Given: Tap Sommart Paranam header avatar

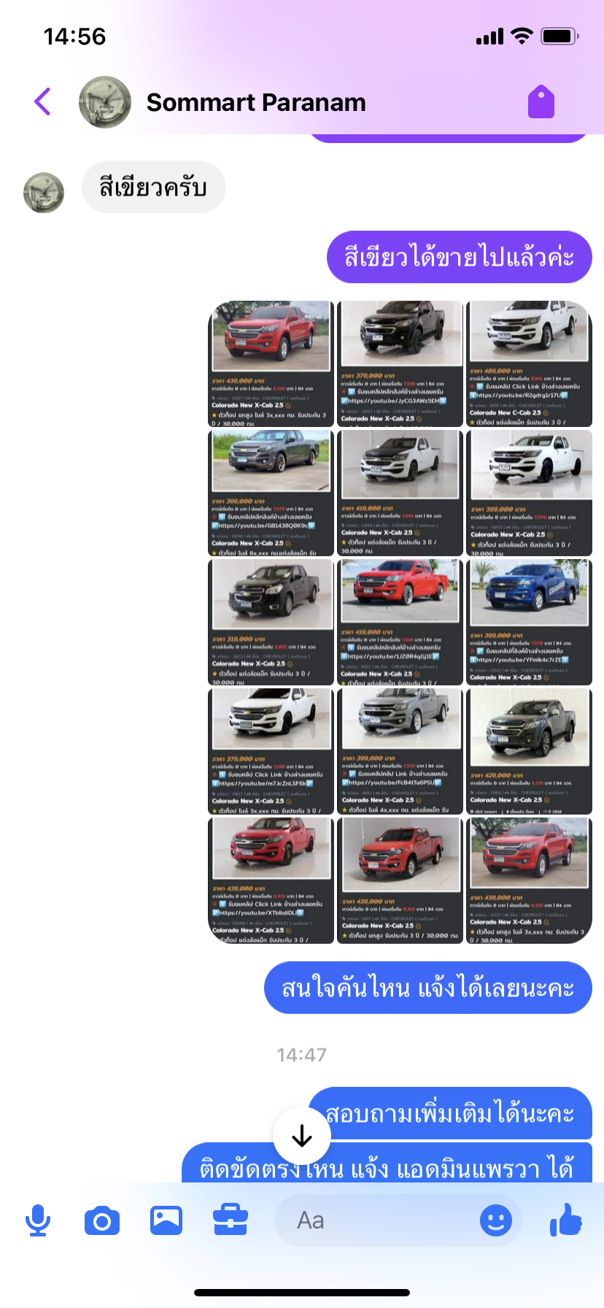Looking at the screenshot, I should click(105, 102).
